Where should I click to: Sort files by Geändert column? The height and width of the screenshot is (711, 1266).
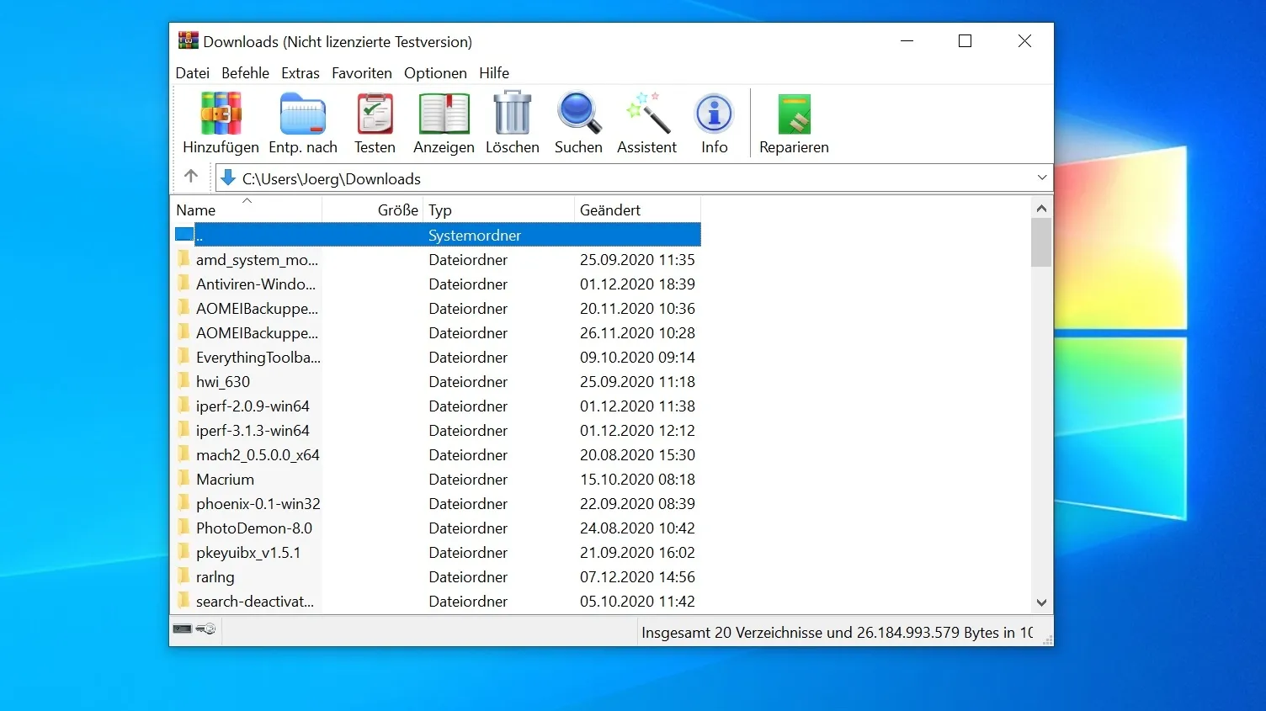click(610, 210)
